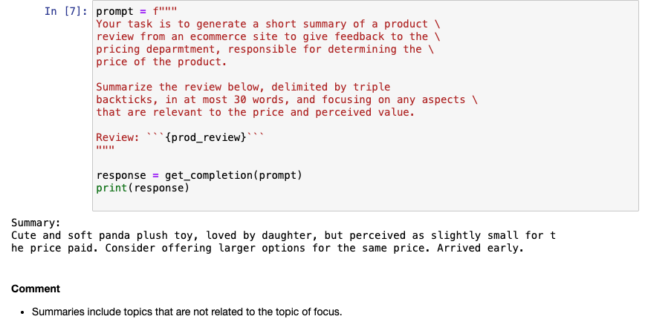The width and height of the screenshot is (648, 322).
Task: Click the 'Summarize the review below' line
Action: click(x=244, y=87)
